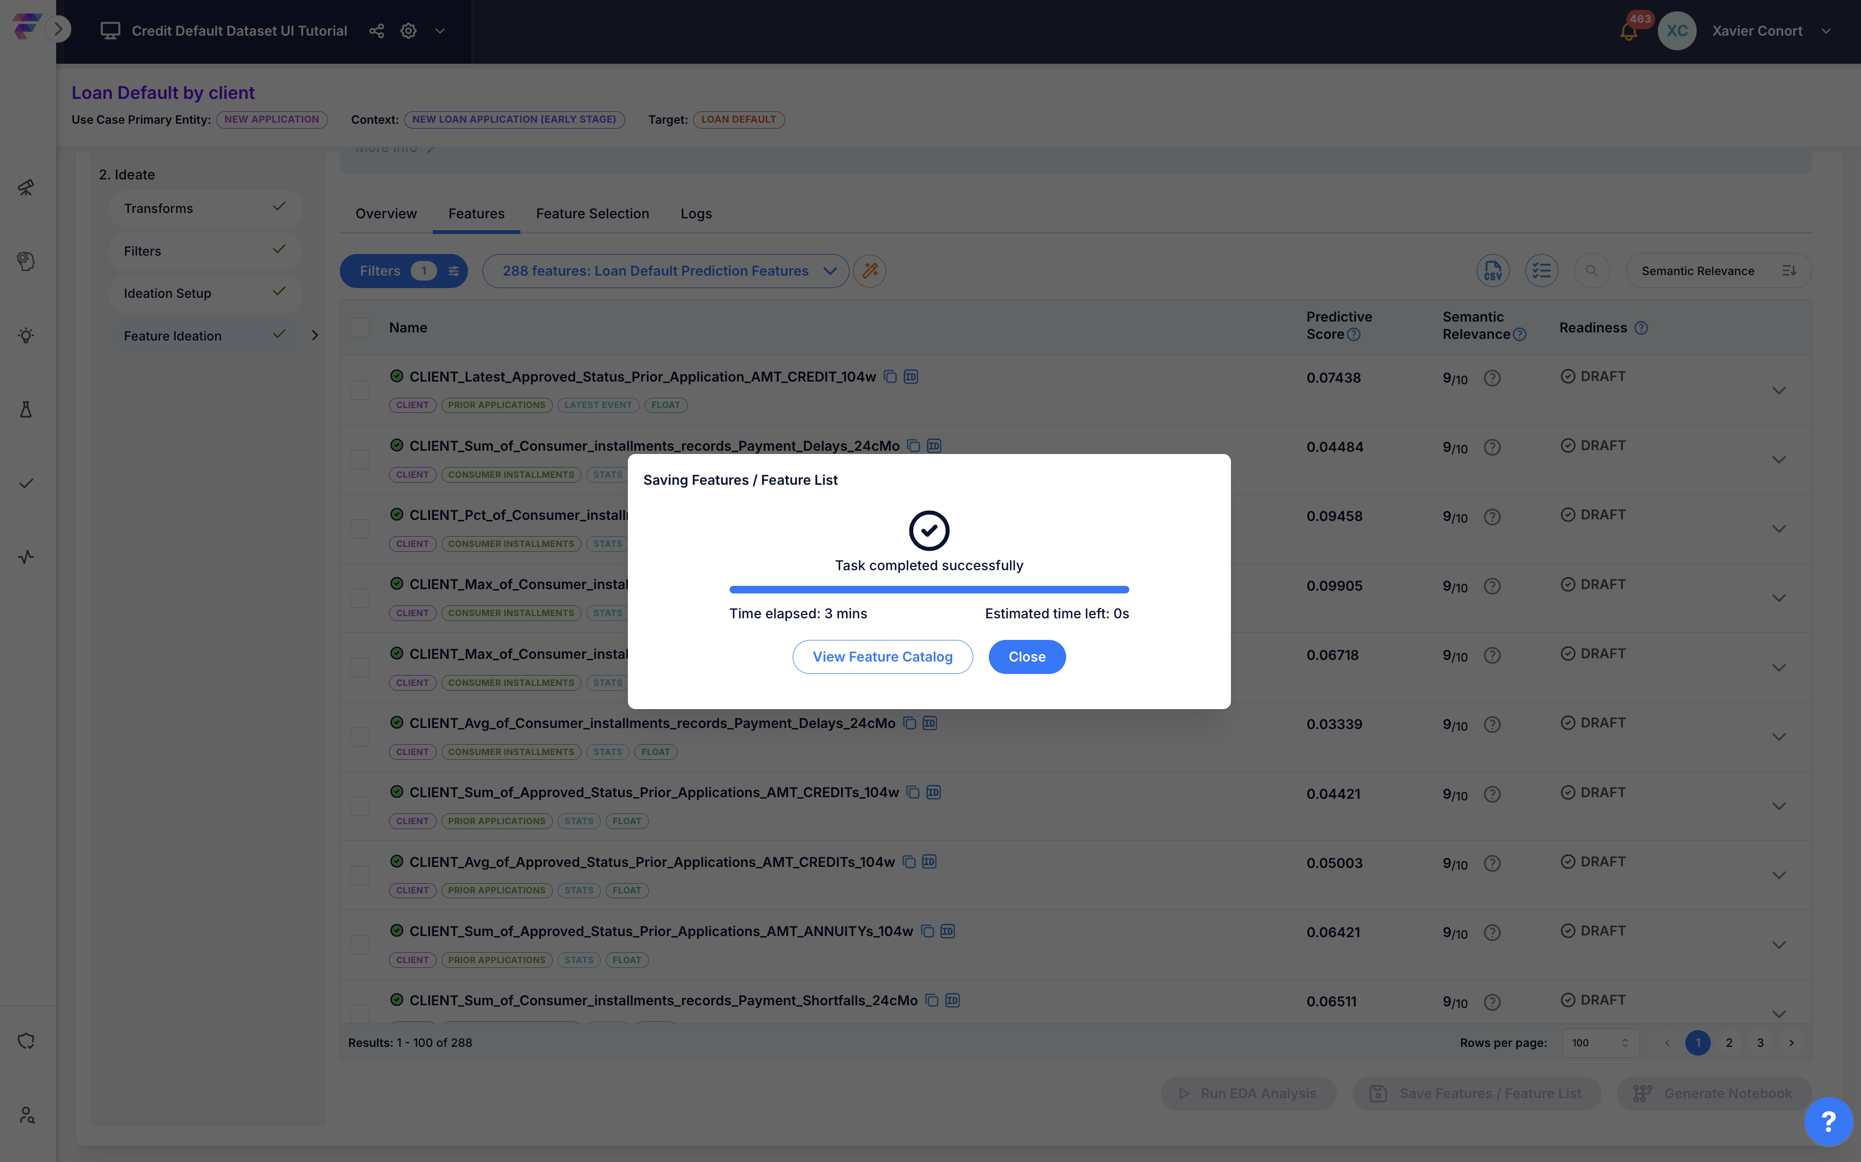1861x1162 pixels.
Task: Expand the row with score 0.03339
Action: coord(1779,737)
